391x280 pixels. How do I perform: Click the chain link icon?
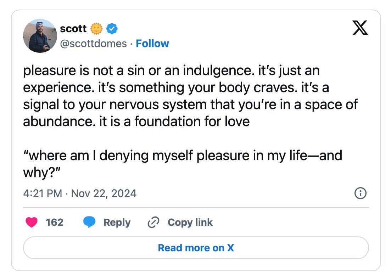[x=153, y=222]
